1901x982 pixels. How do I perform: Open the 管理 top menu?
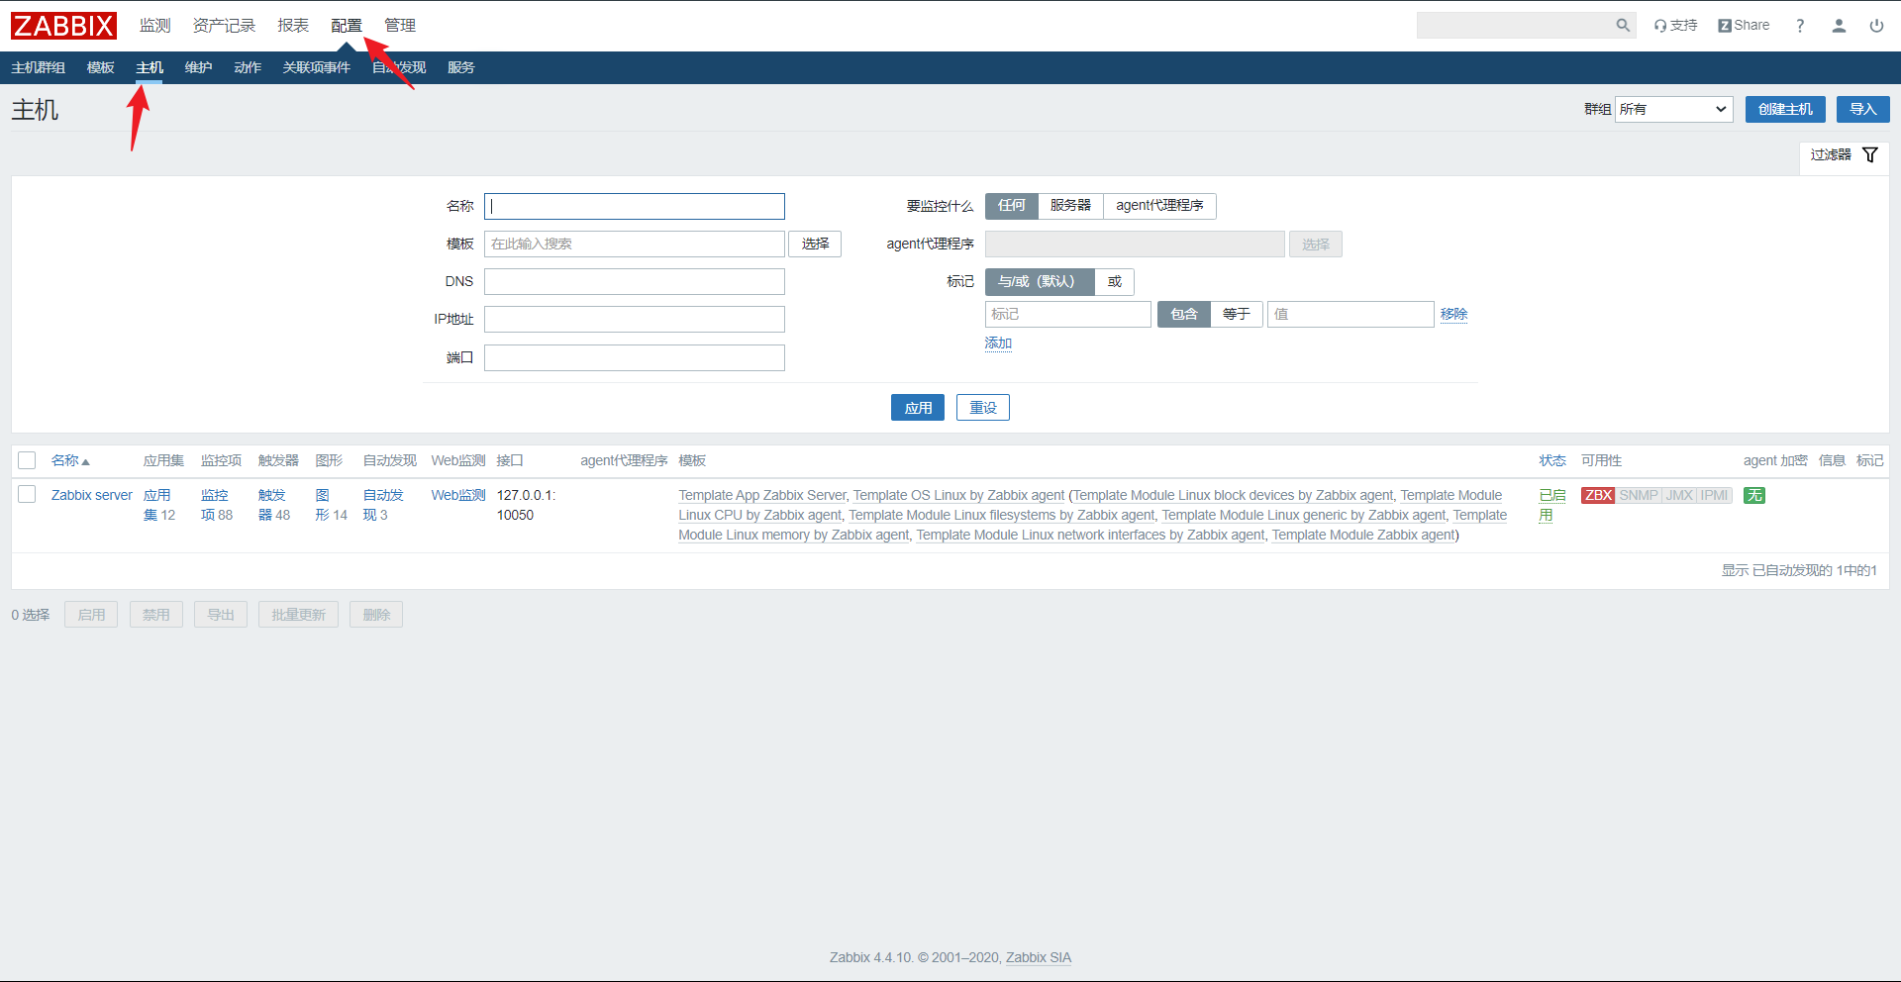click(400, 26)
